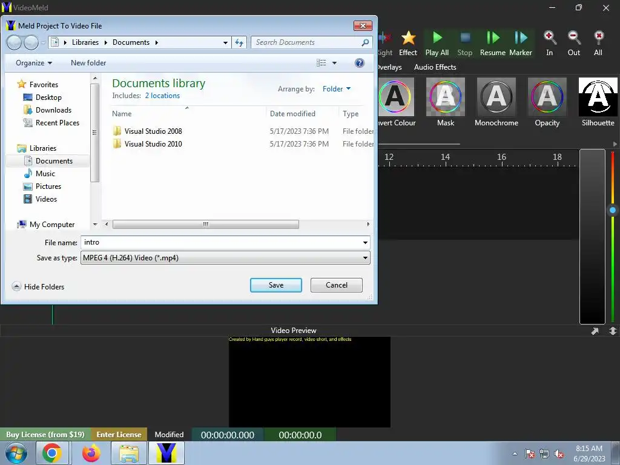Image resolution: width=620 pixels, height=465 pixels.
Task: Choose the Silhouette effect icon
Action: click(598, 96)
